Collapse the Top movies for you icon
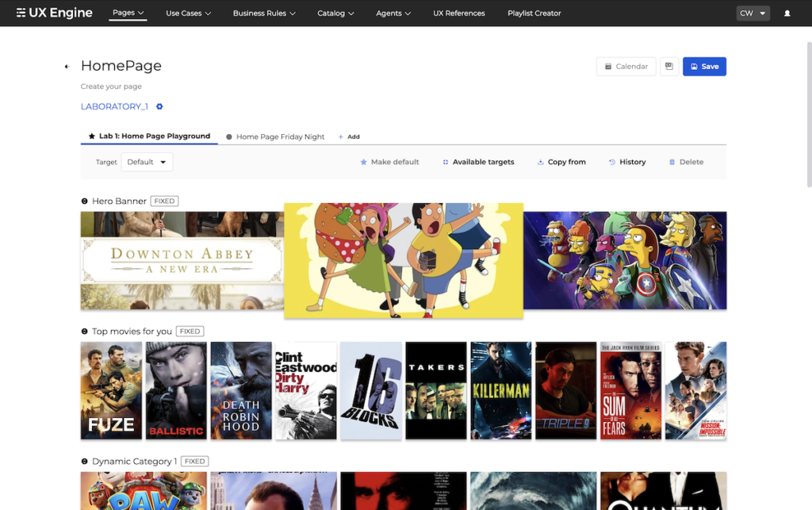This screenshot has height=510, width=812. [84, 332]
